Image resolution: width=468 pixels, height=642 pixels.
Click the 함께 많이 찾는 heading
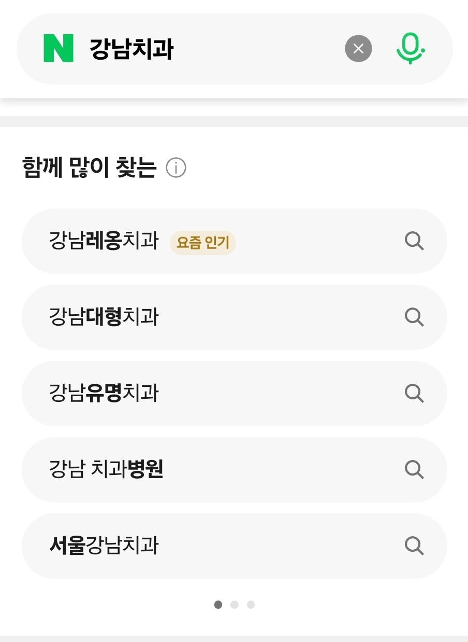(x=89, y=168)
